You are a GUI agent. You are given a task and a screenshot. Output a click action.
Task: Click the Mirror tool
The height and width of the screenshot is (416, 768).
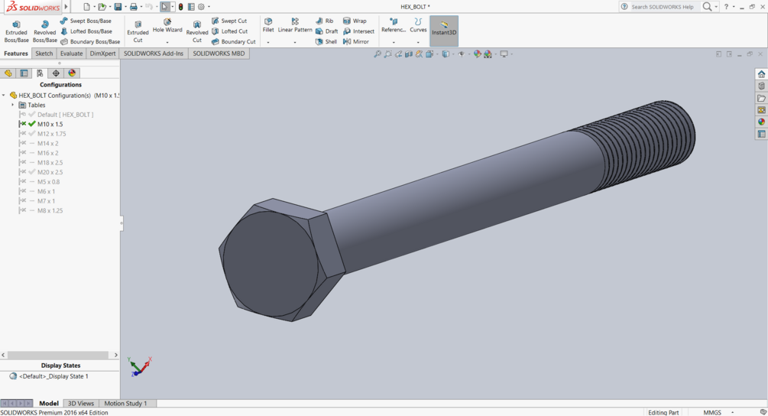coord(355,41)
